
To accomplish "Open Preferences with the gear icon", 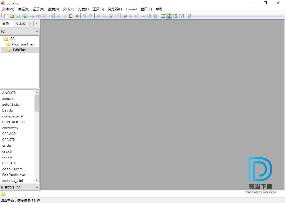I will pos(155,16).
